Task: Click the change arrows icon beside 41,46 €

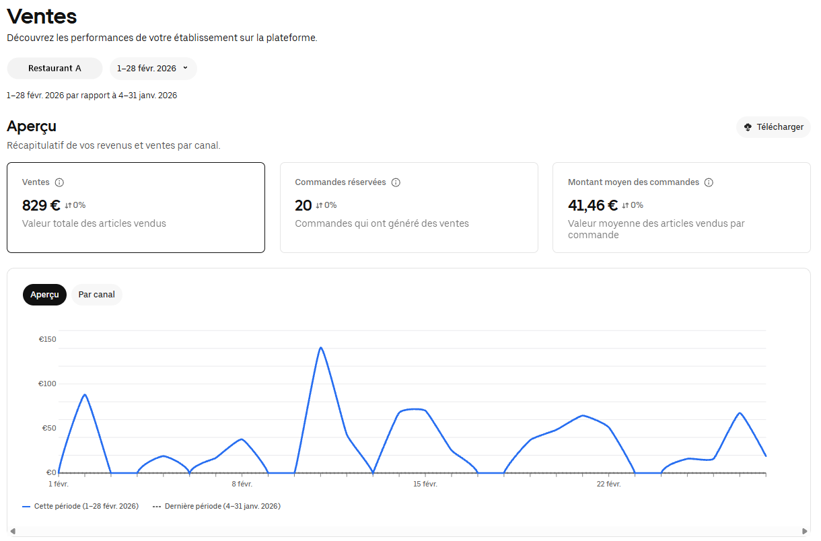Action: (x=625, y=205)
